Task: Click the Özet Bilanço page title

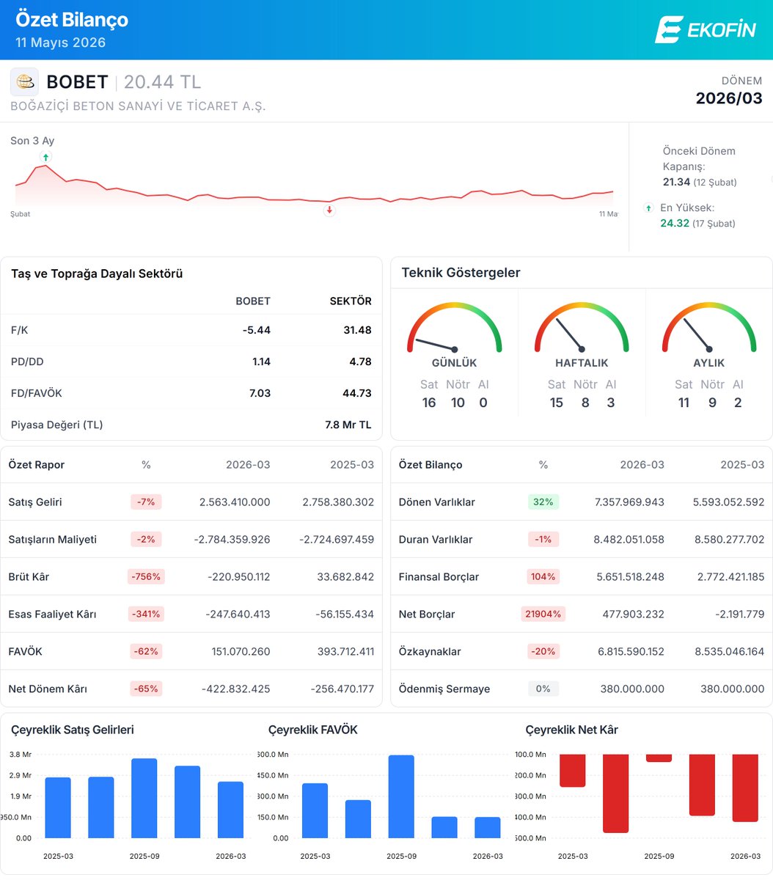Action: click(72, 20)
